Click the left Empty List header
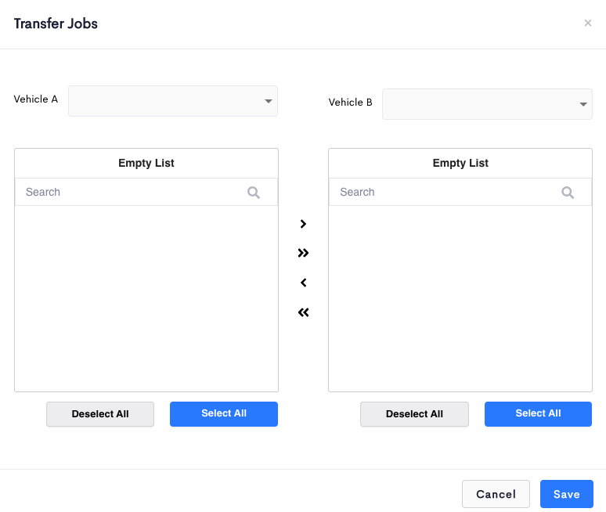The image size is (606, 512). [146, 163]
